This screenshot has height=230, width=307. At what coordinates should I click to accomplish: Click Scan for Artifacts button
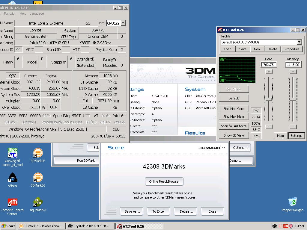[x=234, y=126]
